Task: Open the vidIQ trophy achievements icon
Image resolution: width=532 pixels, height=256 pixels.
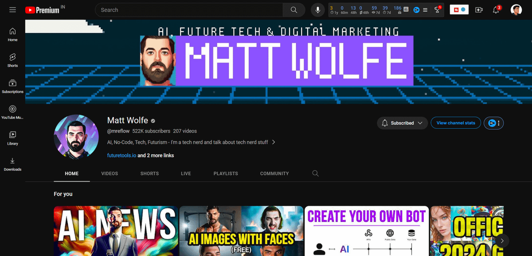Action: [438, 10]
